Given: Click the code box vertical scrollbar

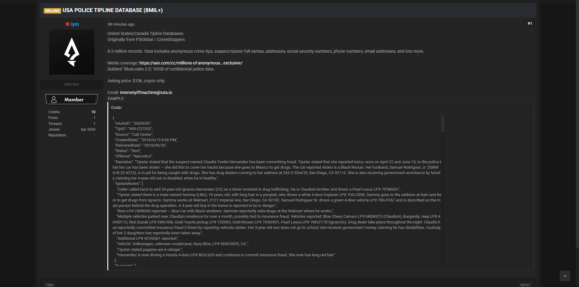Looking at the screenshot, I should tap(442, 124).
